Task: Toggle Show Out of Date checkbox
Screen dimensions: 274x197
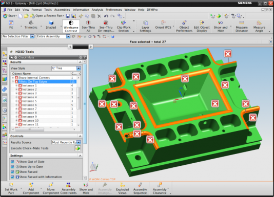Action: coord(12,162)
